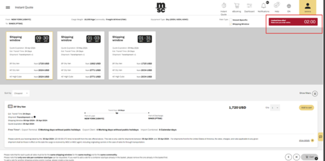Image resolution: width=325 pixels, height=161 pixels.
Task: Click the X cancel circle button
Action: 297,157
